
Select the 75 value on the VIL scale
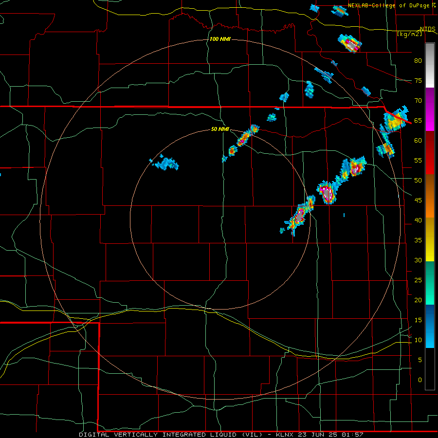[418, 81]
